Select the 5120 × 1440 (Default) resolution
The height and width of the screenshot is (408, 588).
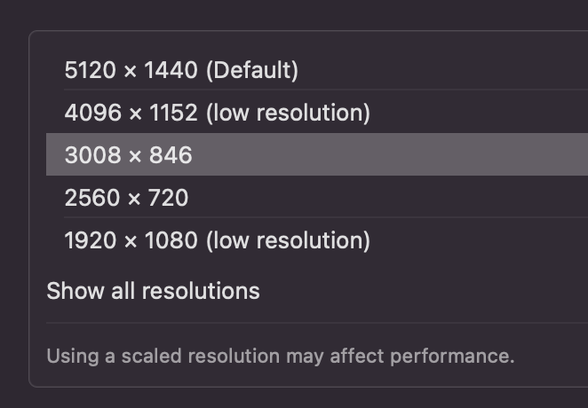181,70
